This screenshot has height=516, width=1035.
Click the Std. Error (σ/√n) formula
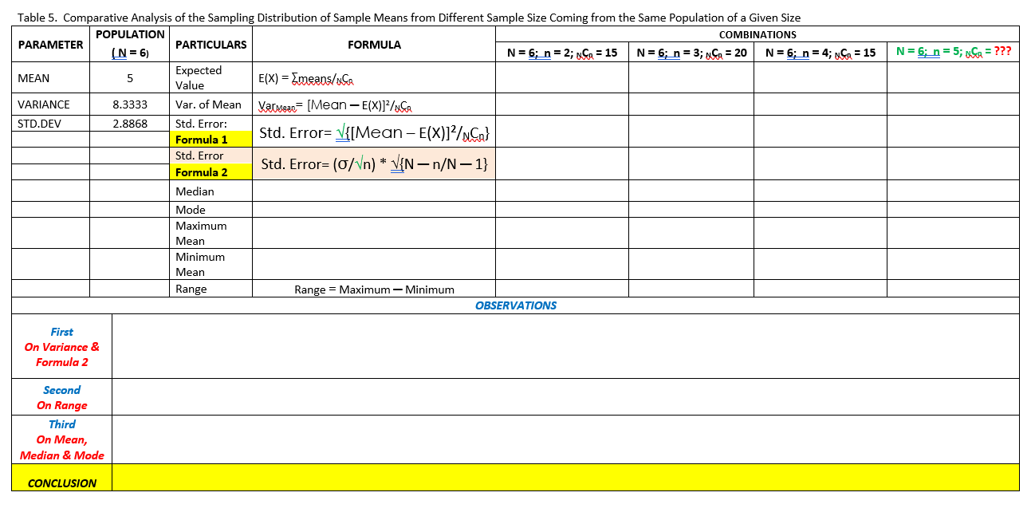tap(374, 164)
